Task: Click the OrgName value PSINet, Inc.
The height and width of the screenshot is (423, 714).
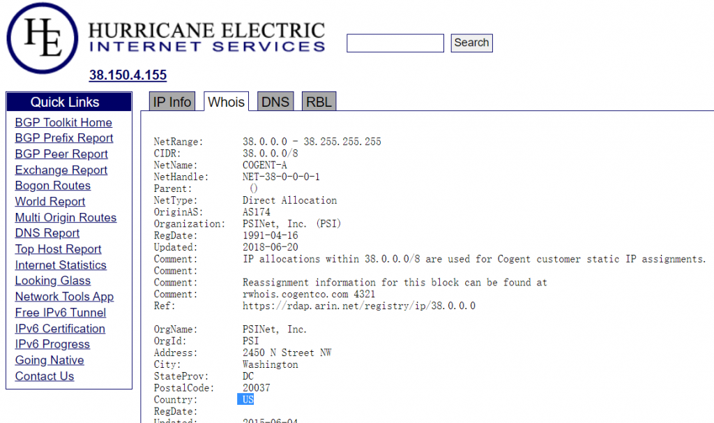Action: coord(275,329)
